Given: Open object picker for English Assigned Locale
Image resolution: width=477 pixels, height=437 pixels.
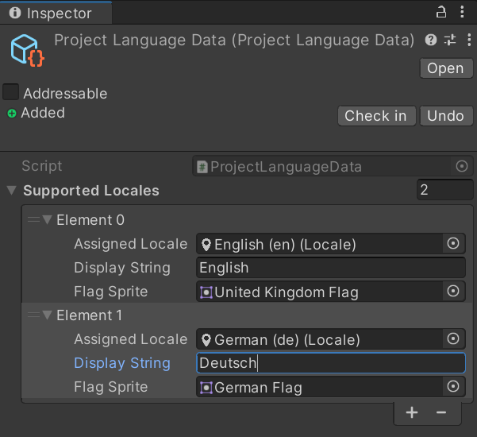Looking at the screenshot, I should tap(453, 244).
